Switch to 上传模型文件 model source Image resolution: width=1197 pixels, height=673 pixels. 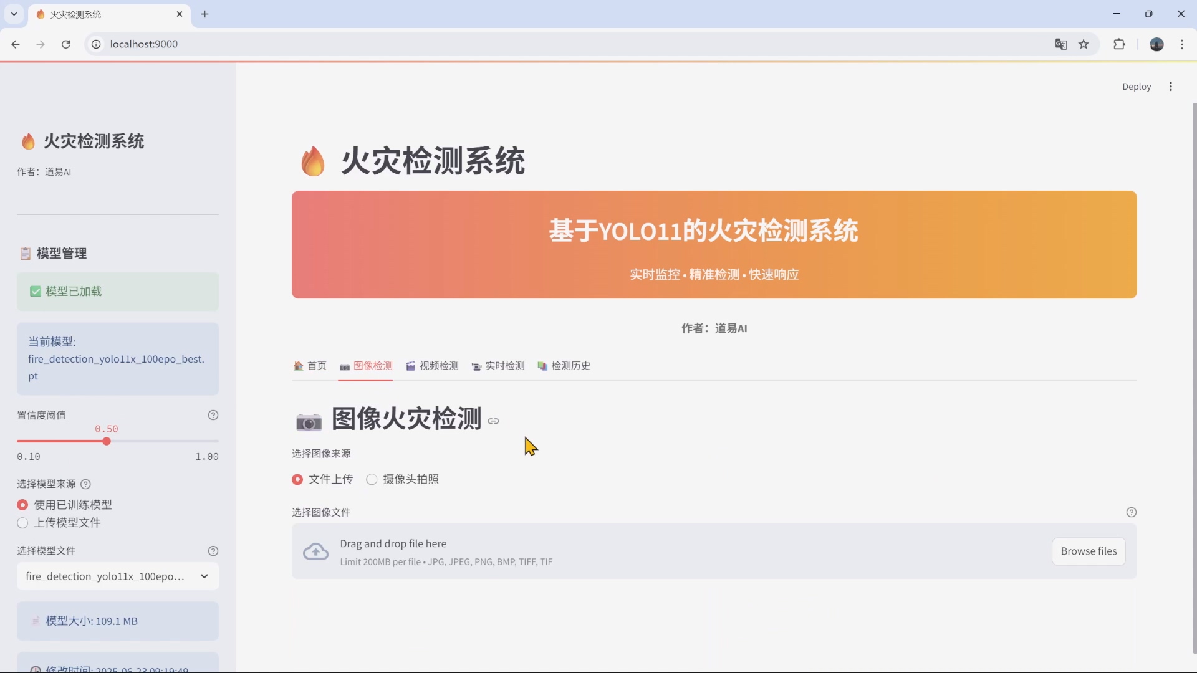(22, 523)
